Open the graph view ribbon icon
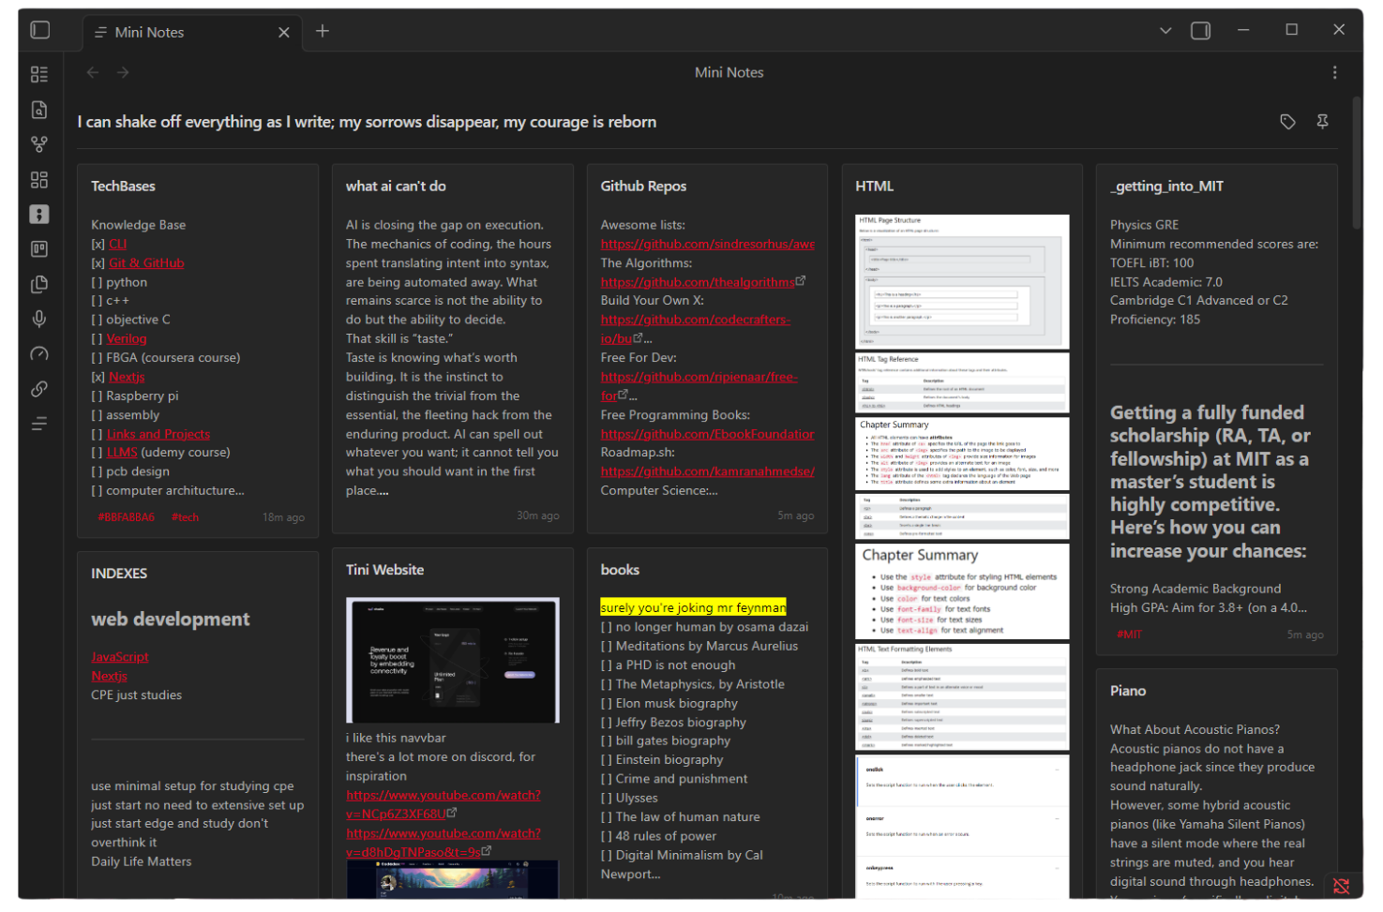The image size is (1383, 912). (39, 144)
